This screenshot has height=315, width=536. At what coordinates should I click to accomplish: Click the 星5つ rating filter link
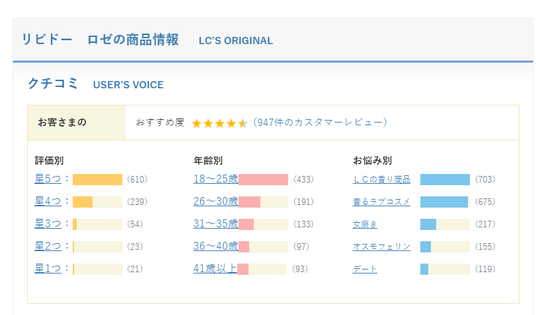click(x=48, y=179)
